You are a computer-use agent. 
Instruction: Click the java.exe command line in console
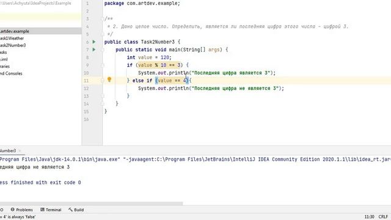pos(195,159)
